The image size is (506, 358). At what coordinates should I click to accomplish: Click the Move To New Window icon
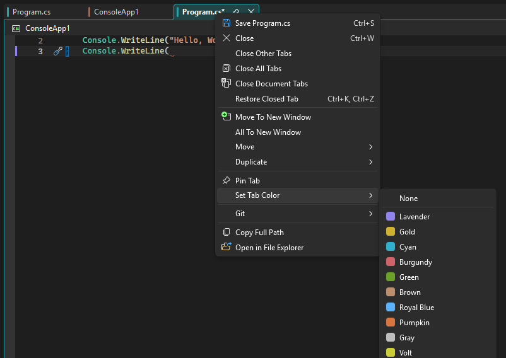coord(227,117)
